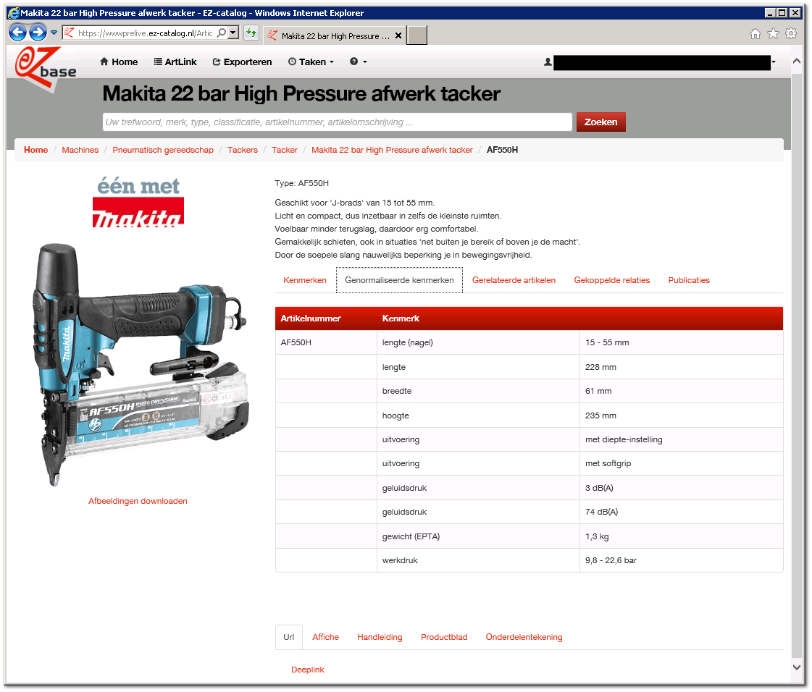Screen dimensions: 812x692
Task: Click the address bar URL field
Action: [146, 33]
